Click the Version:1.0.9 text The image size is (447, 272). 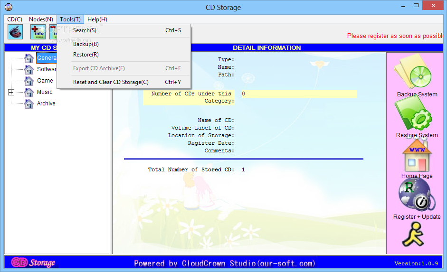point(416,263)
